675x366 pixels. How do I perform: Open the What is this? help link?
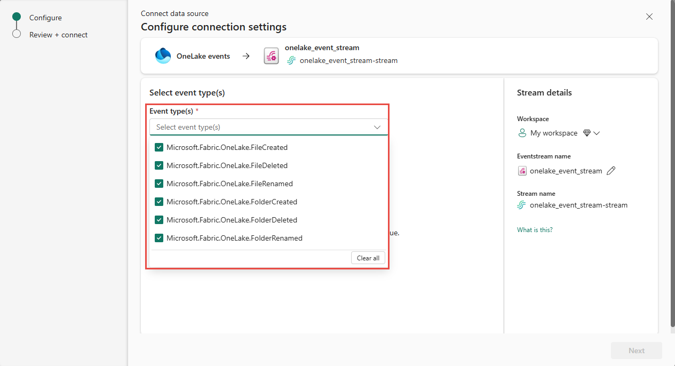(534, 229)
